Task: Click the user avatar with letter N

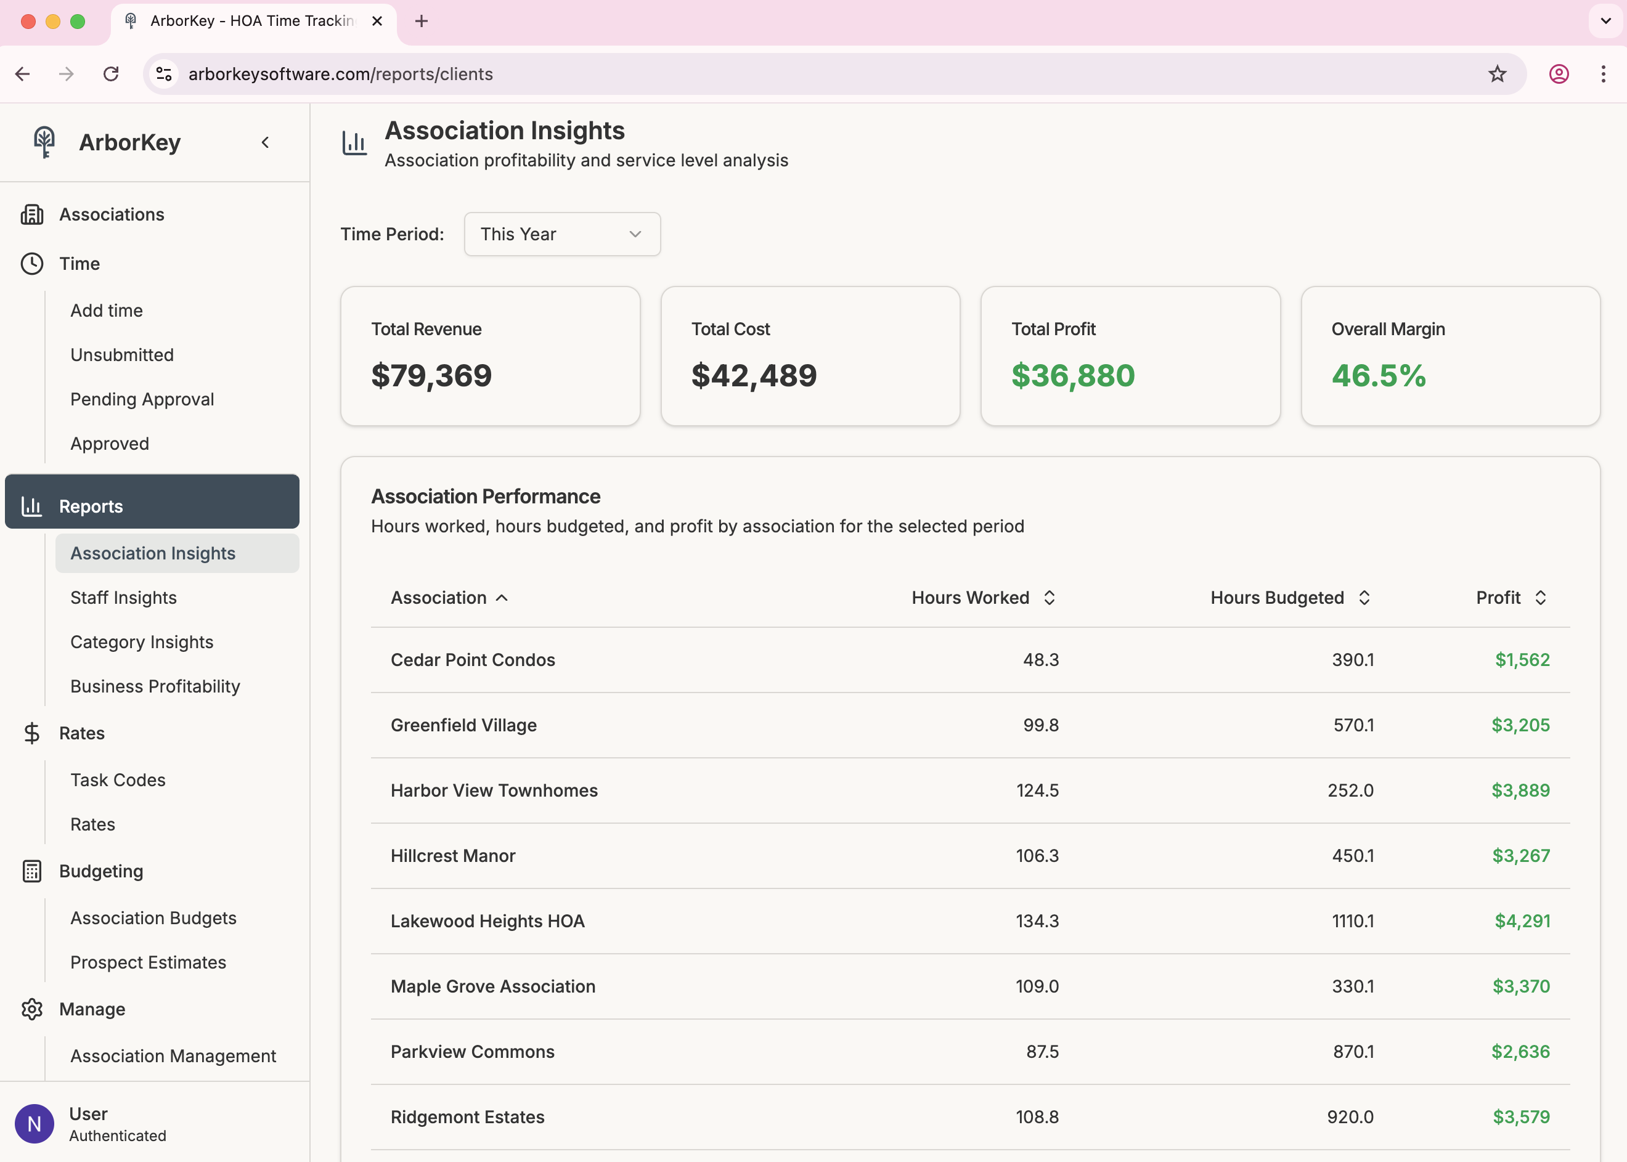Action: pyautogui.click(x=35, y=1123)
